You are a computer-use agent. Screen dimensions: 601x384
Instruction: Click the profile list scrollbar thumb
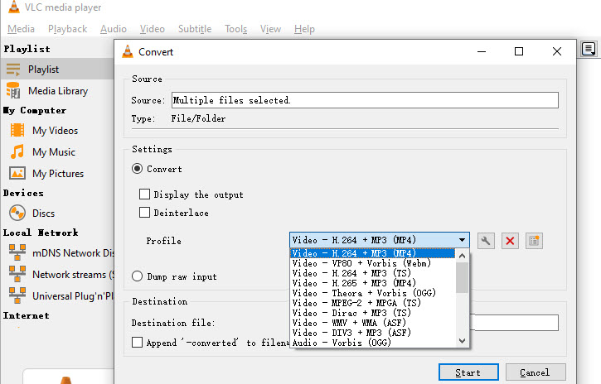(x=462, y=277)
